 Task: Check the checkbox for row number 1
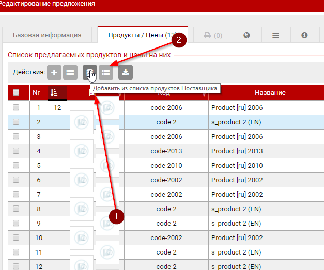(16, 108)
